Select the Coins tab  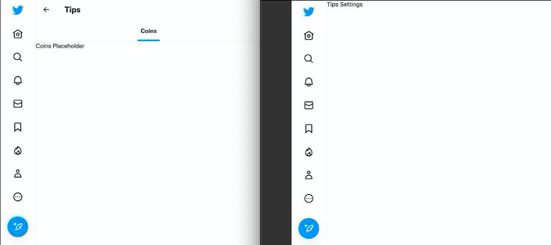[148, 31]
